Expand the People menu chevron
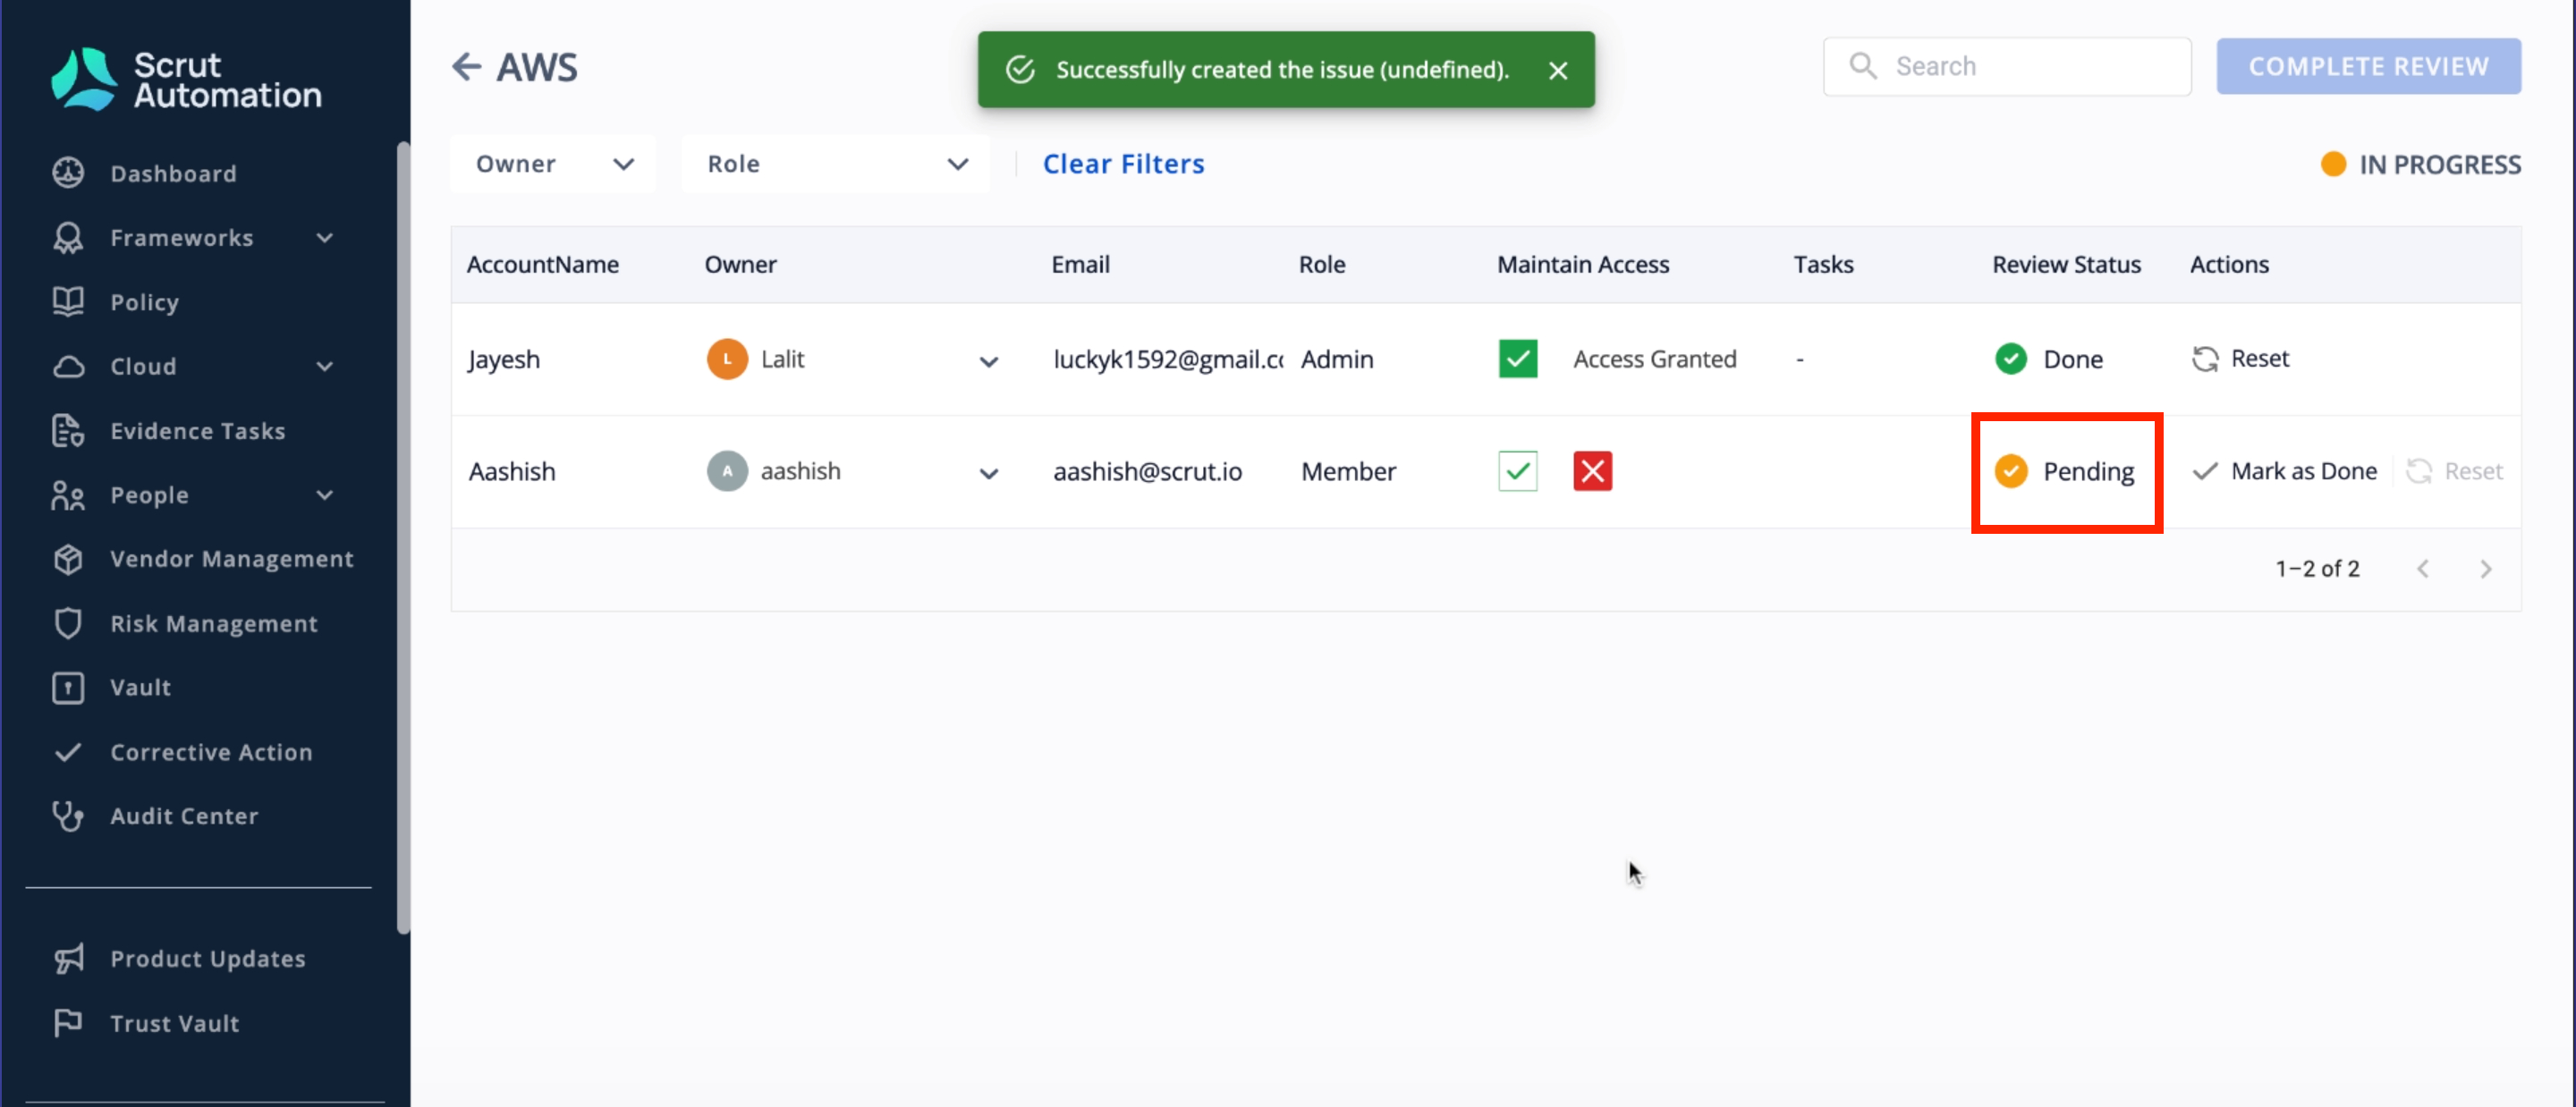 point(324,495)
